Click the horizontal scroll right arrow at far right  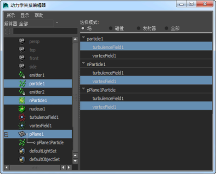[69, 168]
